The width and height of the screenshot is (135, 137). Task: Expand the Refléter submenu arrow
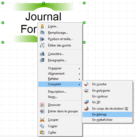click(79, 79)
